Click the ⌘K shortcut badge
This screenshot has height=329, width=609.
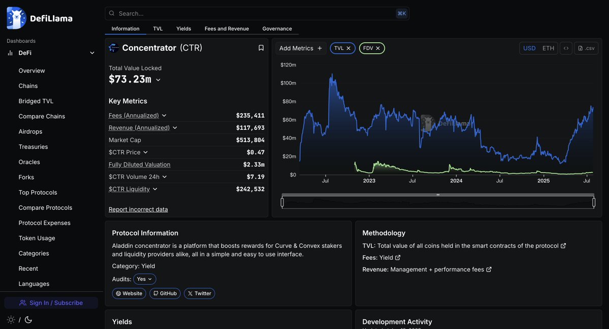pyautogui.click(x=402, y=13)
